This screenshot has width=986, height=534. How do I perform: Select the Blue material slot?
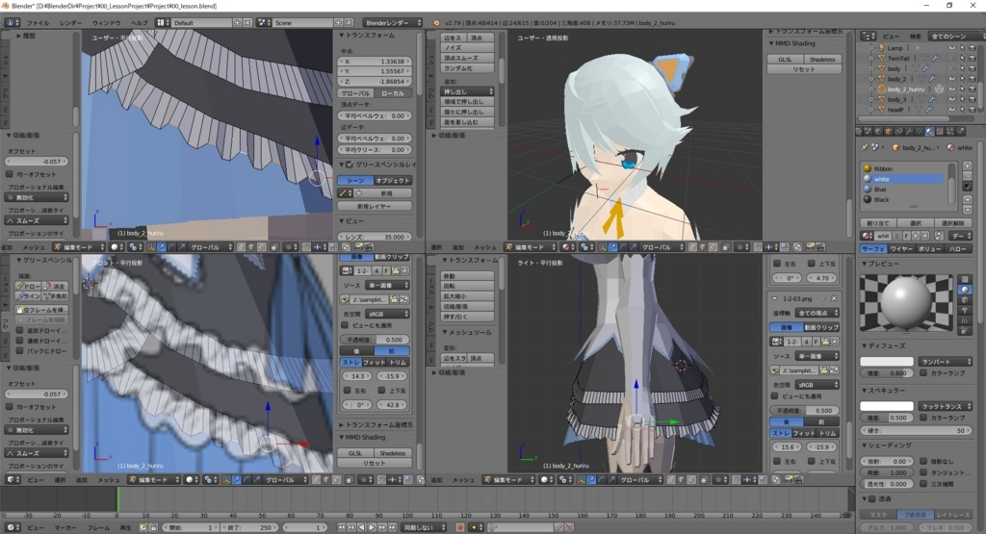[x=904, y=190]
